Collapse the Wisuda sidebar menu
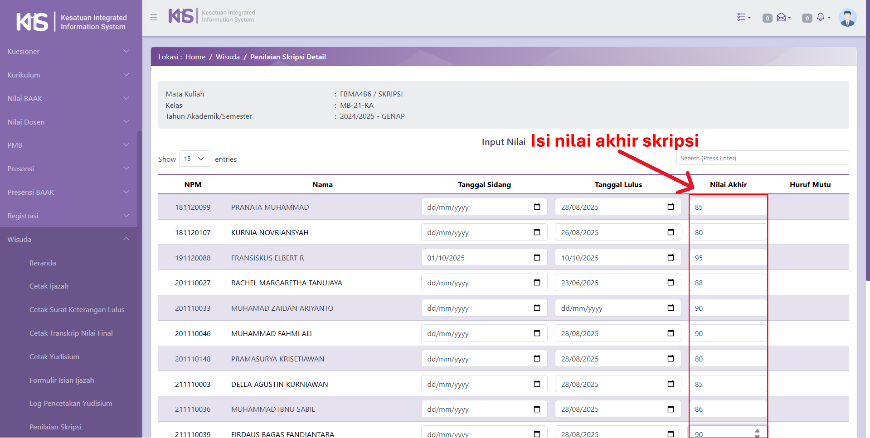This screenshot has height=438, width=870. pyautogui.click(x=68, y=239)
